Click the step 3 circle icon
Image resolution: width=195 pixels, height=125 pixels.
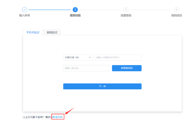(x=126, y=10)
